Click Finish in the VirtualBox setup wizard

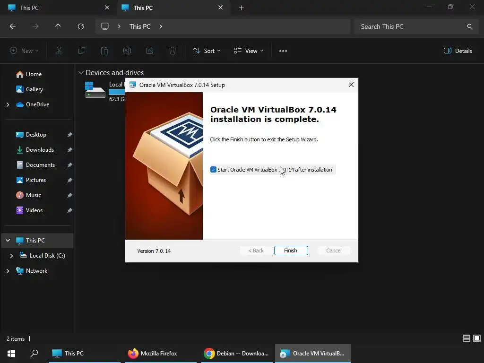(291, 251)
